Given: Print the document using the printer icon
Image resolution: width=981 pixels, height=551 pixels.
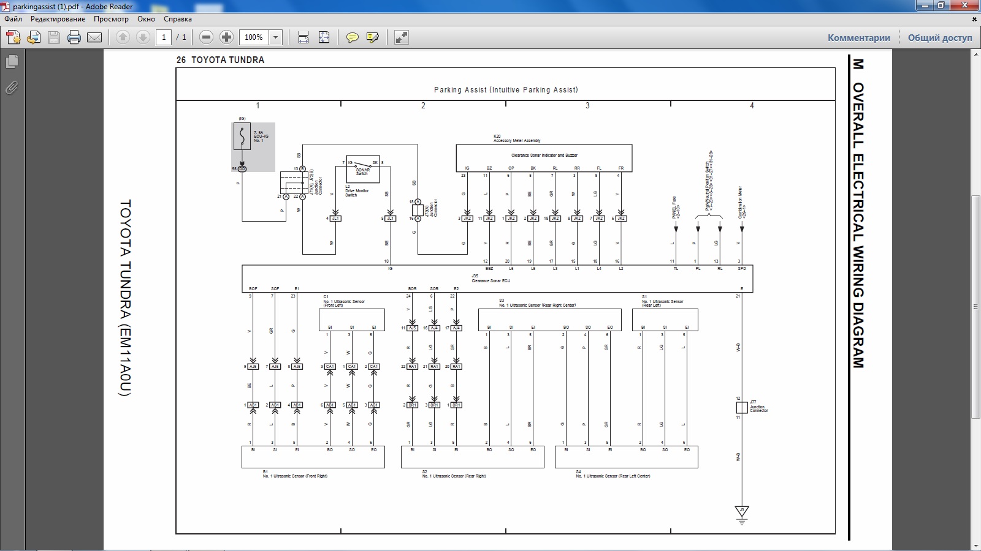Looking at the screenshot, I should [x=74, y=37].
